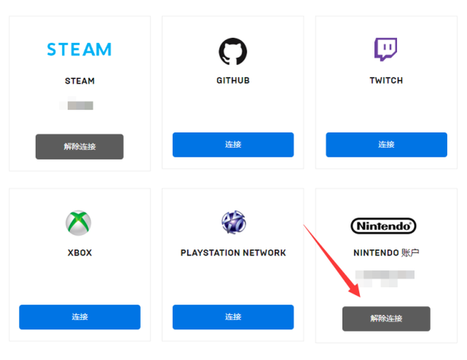The height and width of the screenshot is (360, 467).
Task: Click the GitHub octocat logo
Action: [x=233, y=51]
